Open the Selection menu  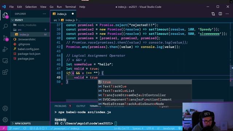(31, 7)
